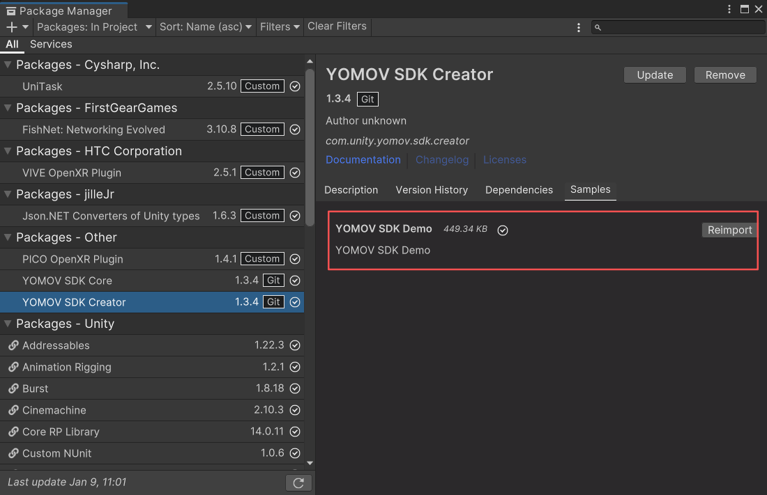Click installed checkmark for VIVE OpenXR Plugin
767x495 pixels.
click(x=295, y=173)
